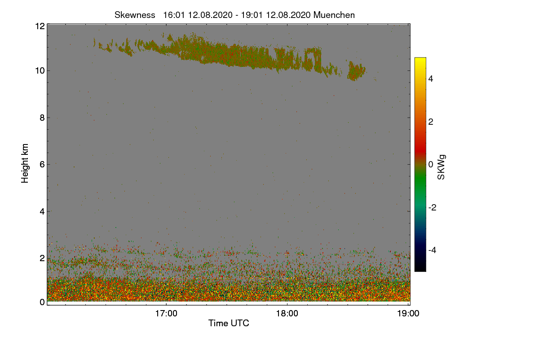This screenshot has height=359, width=539.
Task: Click the 'Height km' y-axis label
Action: [25, 163]
